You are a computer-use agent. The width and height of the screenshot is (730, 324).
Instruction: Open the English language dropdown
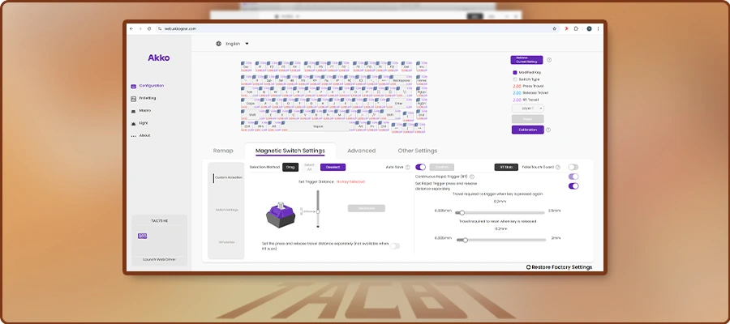[237, 44]
